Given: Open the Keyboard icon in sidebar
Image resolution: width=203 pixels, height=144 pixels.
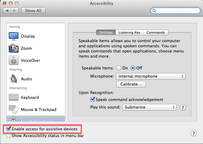Looking at the screenshot, I should [x=14, y=97].
